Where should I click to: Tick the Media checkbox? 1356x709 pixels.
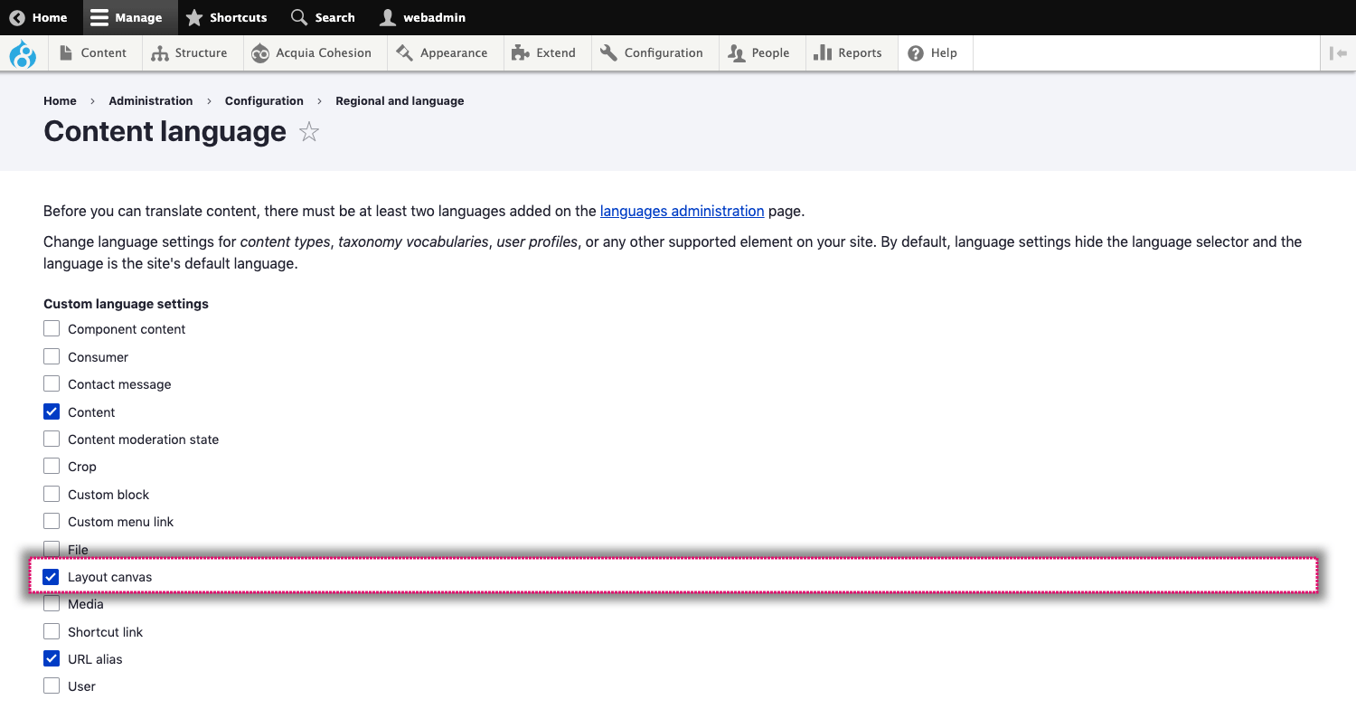(x=52, y=603)
